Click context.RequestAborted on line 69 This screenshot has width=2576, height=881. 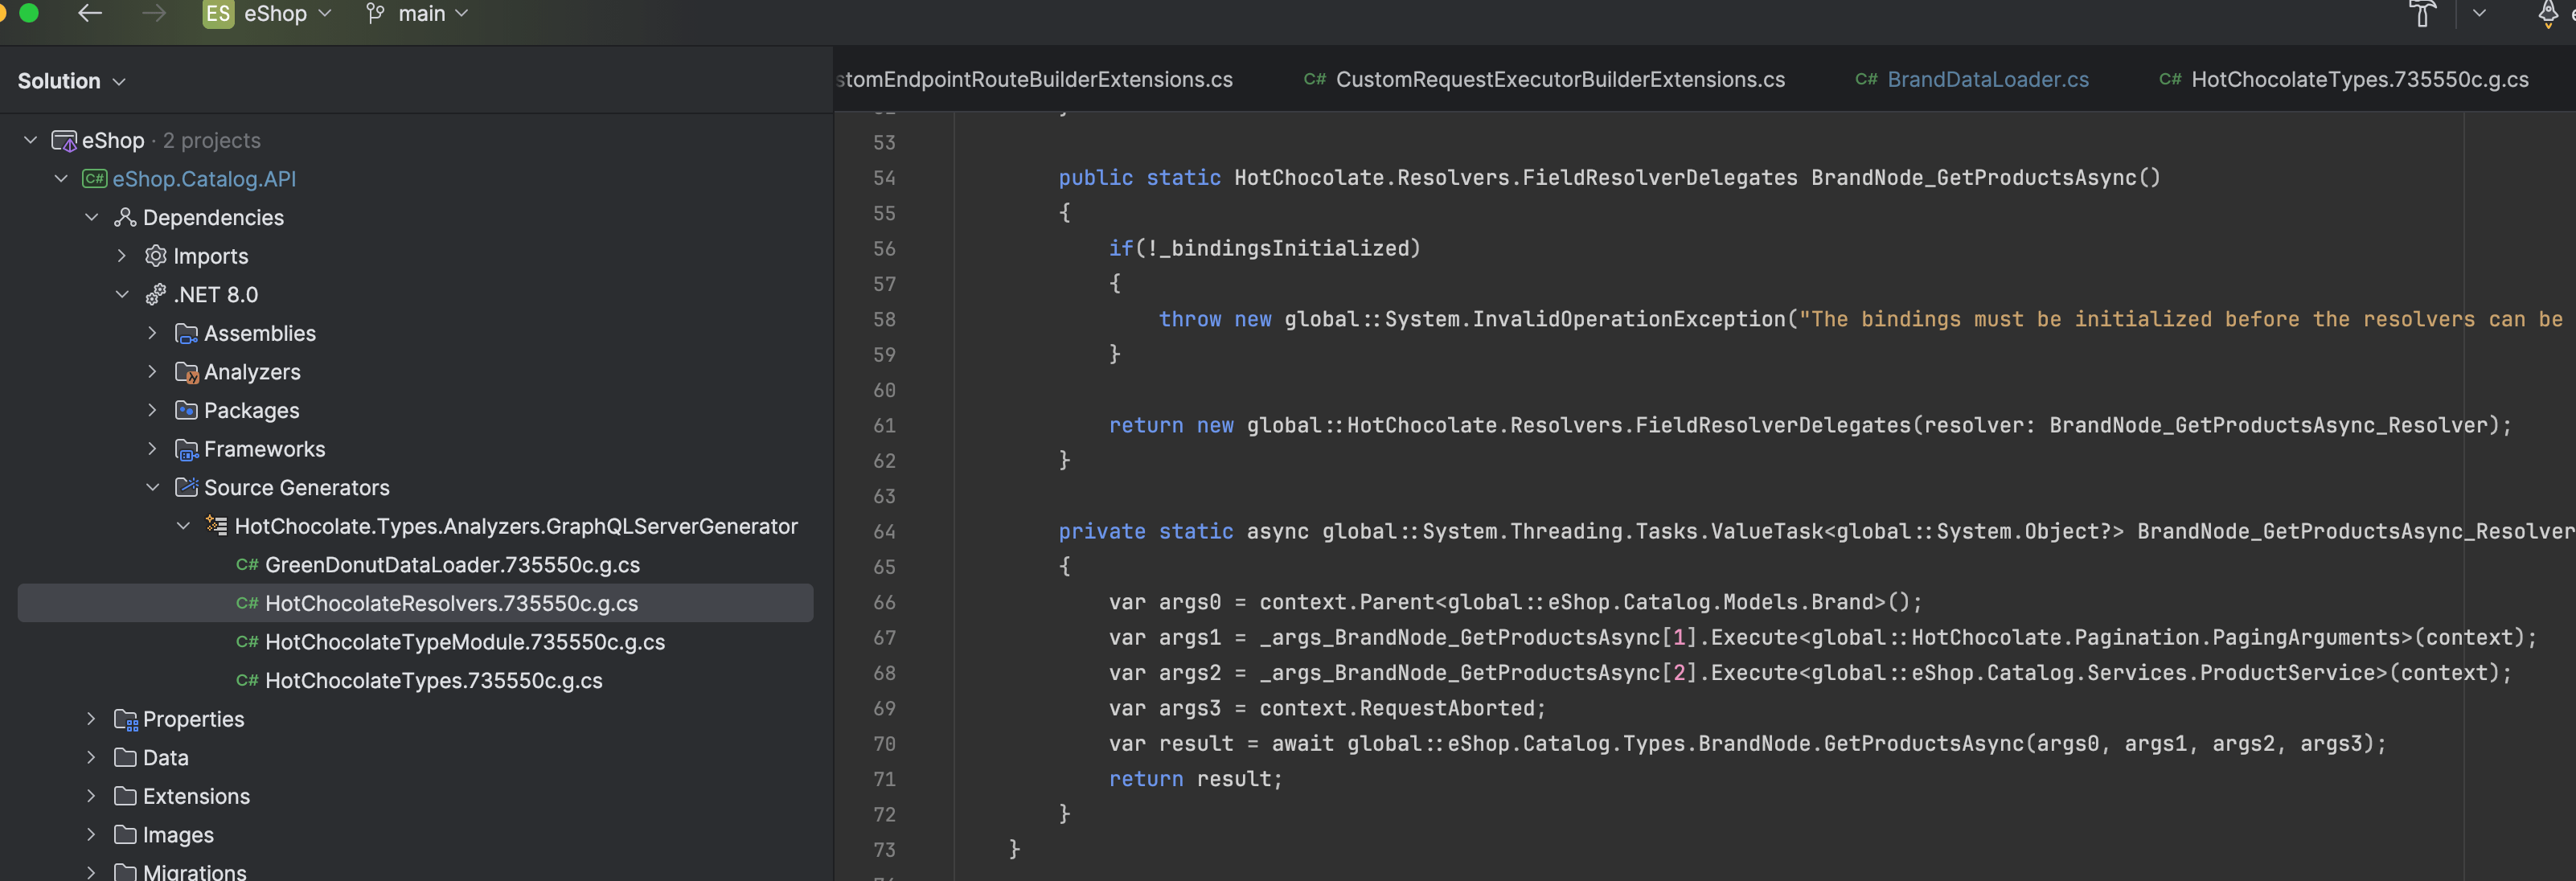click(x=1397, y=708)
